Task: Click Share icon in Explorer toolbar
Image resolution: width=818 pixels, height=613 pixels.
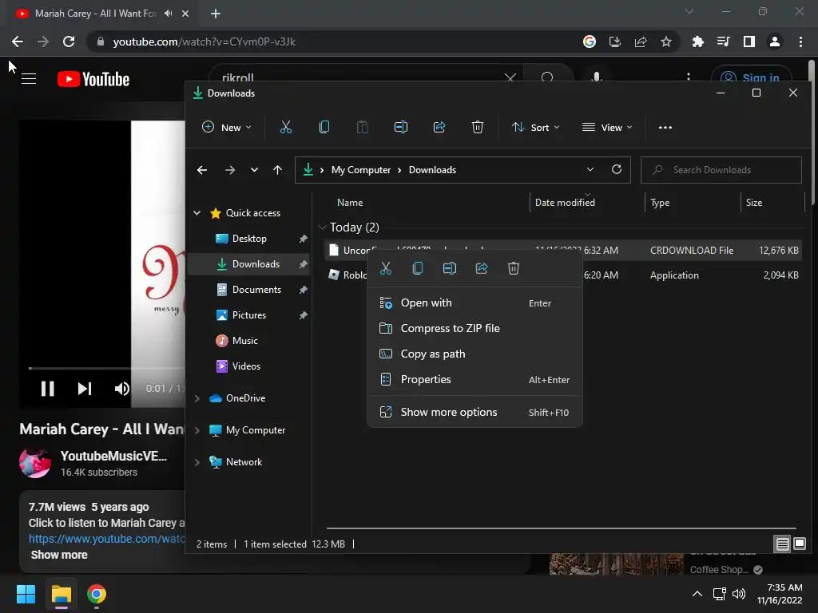Action: tap(439, 127)
